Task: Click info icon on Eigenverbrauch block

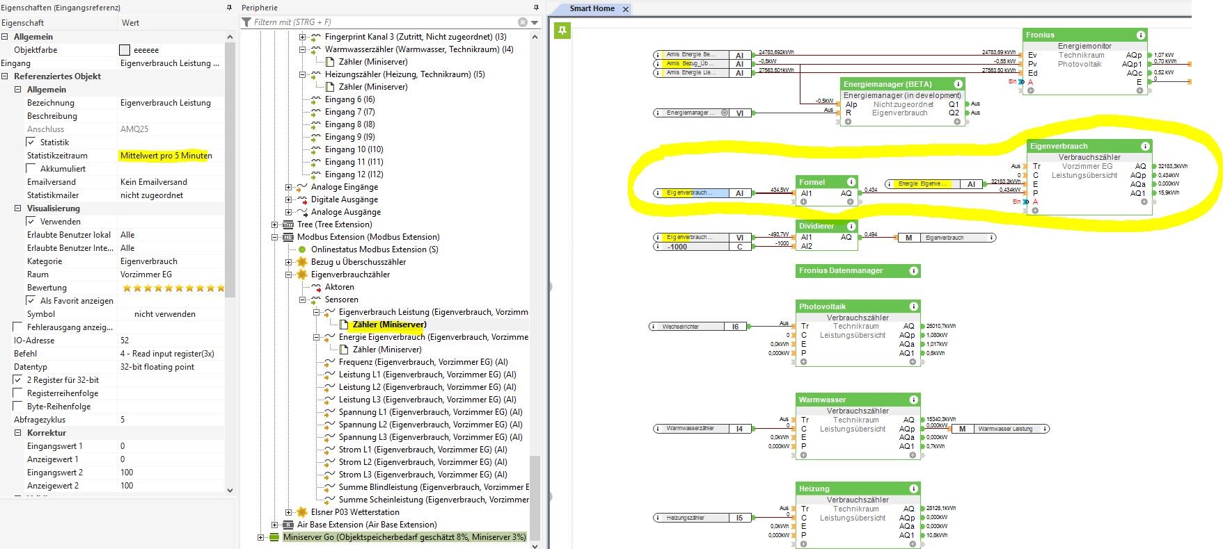Action: (x=1144, y=146)
